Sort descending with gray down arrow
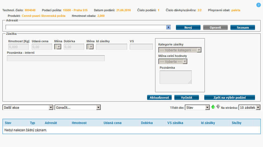The image size is (263, 147). point(218,107)
